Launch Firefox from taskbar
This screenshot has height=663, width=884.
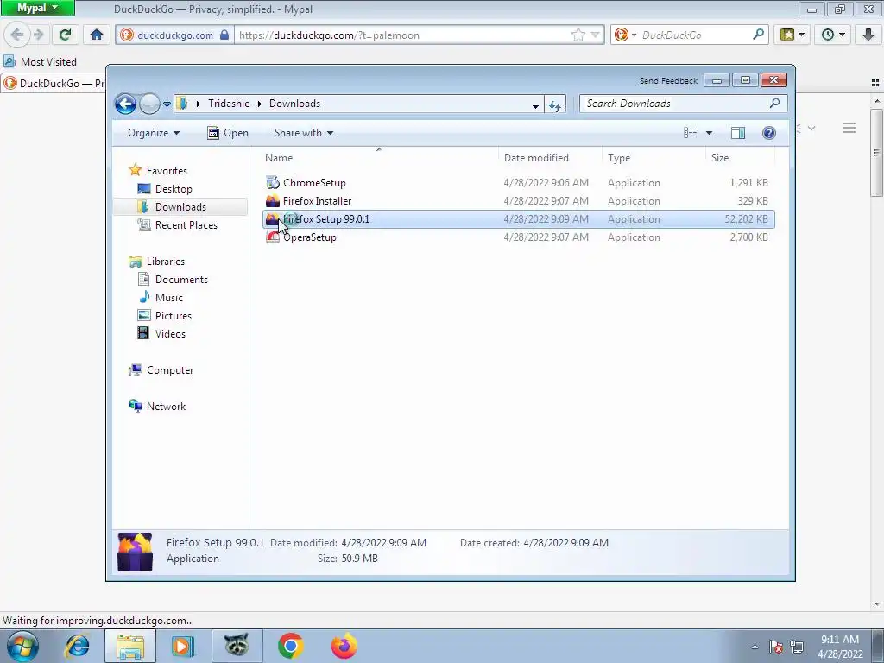[344, 646]
